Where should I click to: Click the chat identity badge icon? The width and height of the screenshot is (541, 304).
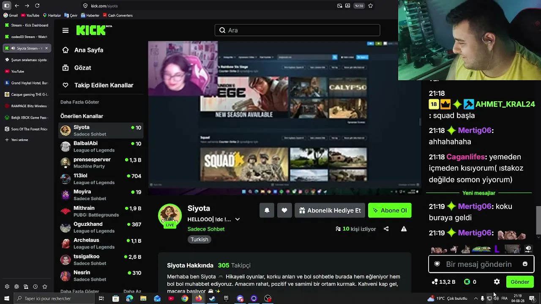(437, 264)
